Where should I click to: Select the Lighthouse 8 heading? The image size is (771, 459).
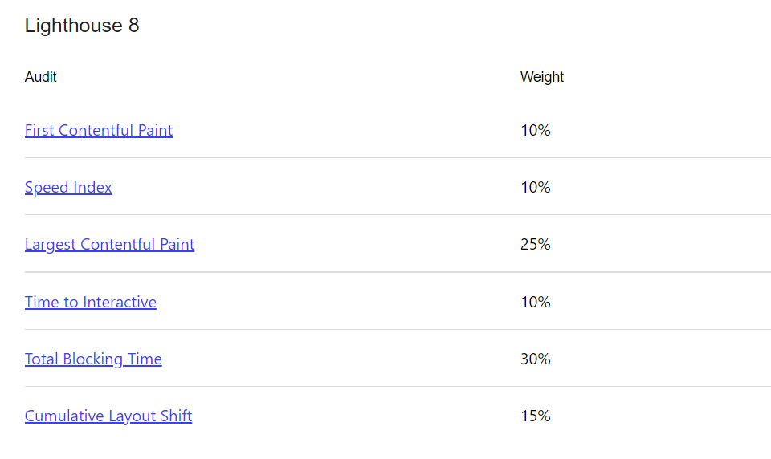82,26
